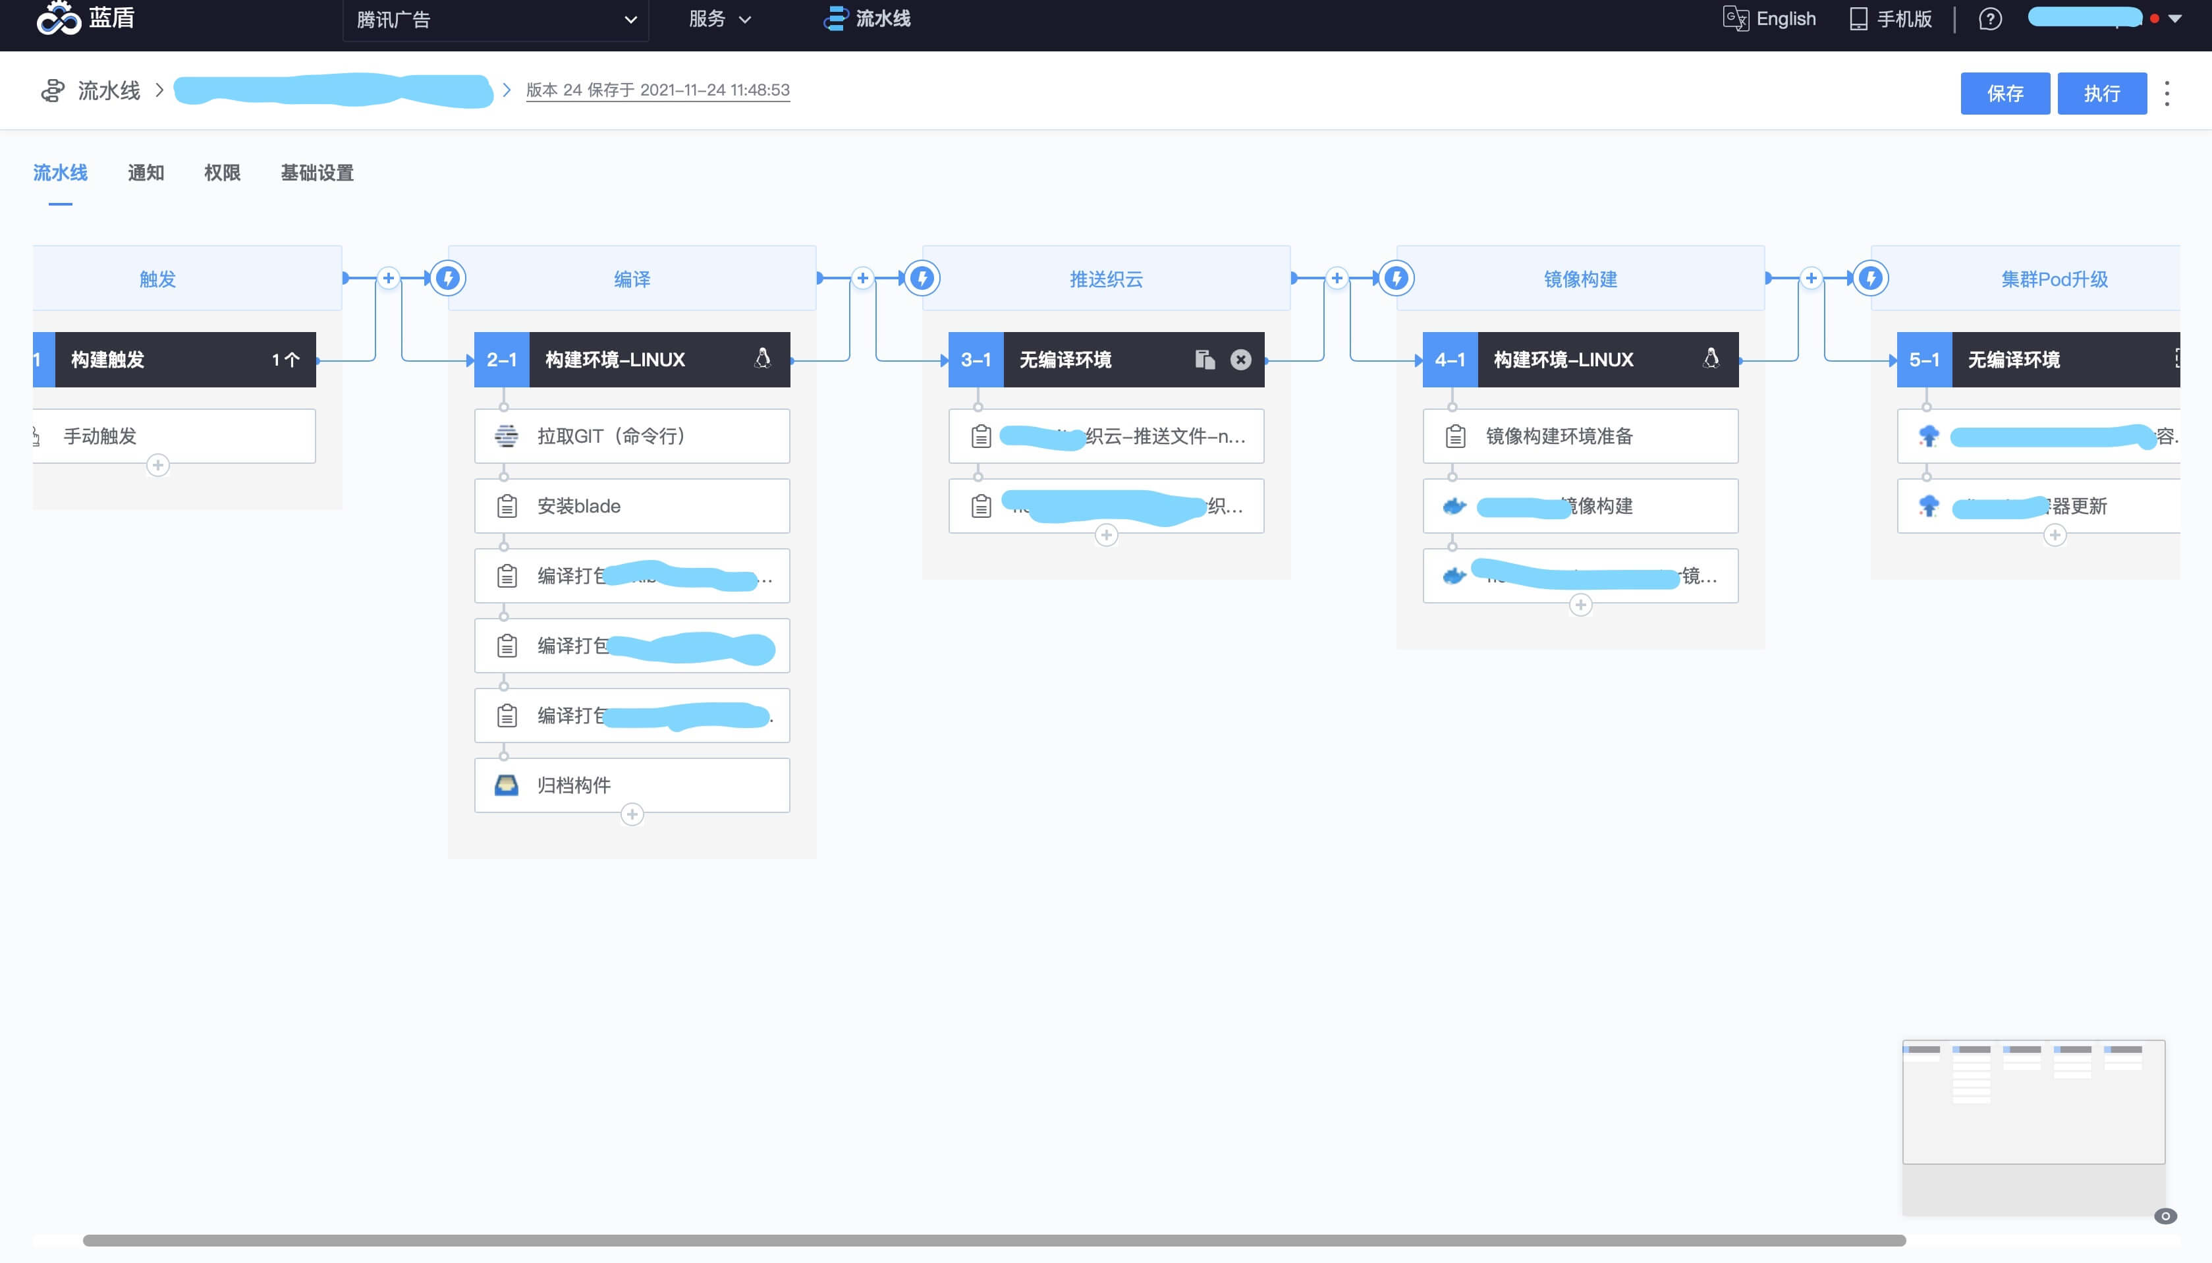
Task: Click the lightning icon before 镜像构建 stage
Action: (x=1396, y=279)
